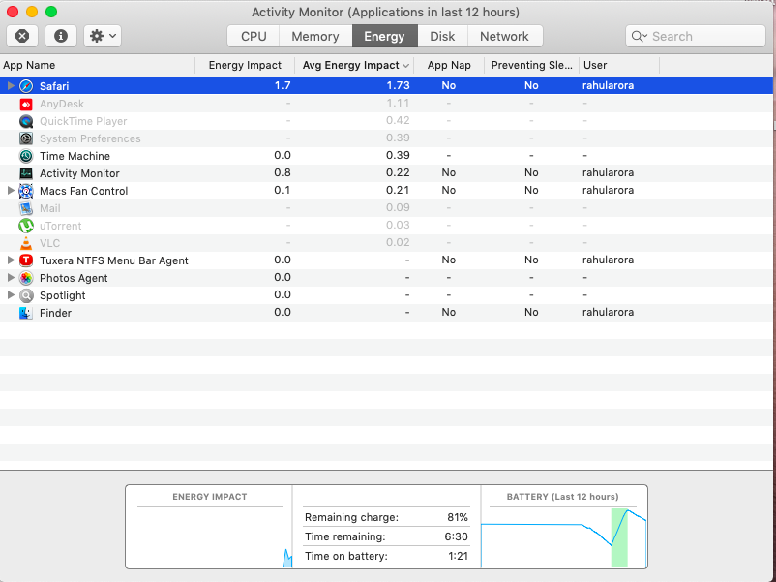Select the Macs Fan Control row name
The image size is (776, 582).
pos(83,191)
